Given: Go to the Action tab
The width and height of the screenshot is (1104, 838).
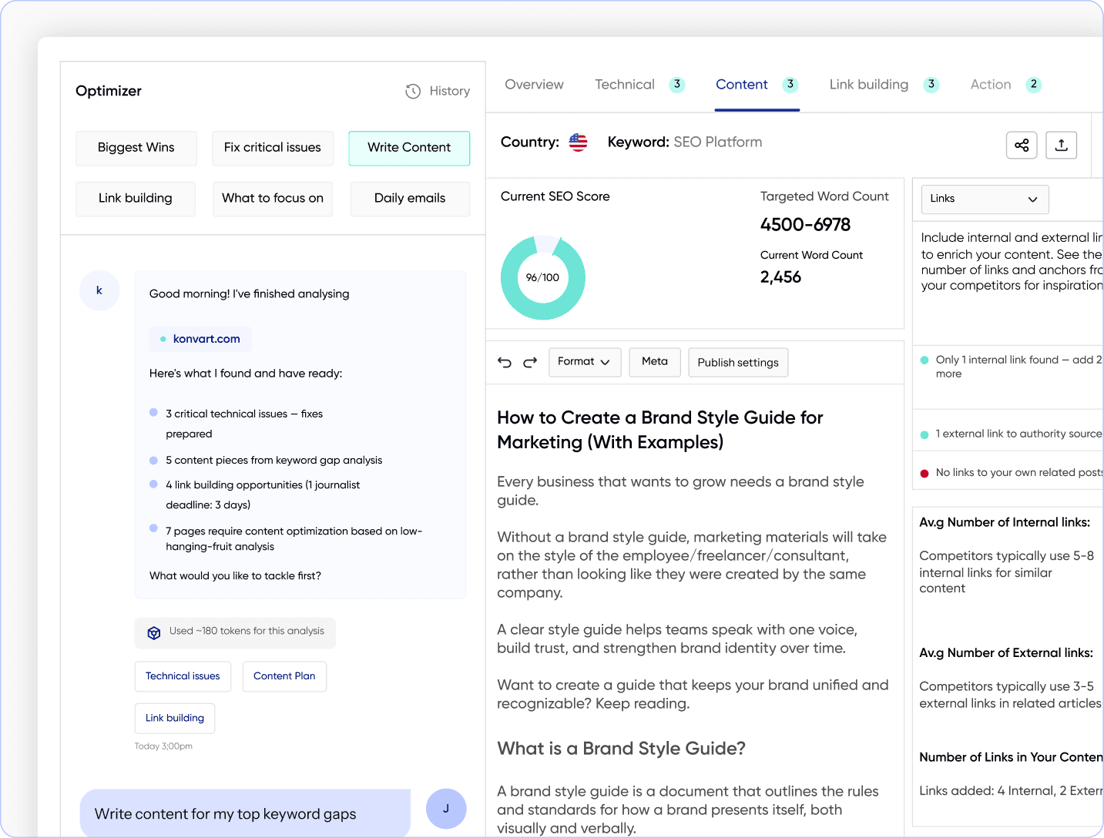Looking at the screenshot, I should point(991,85).
